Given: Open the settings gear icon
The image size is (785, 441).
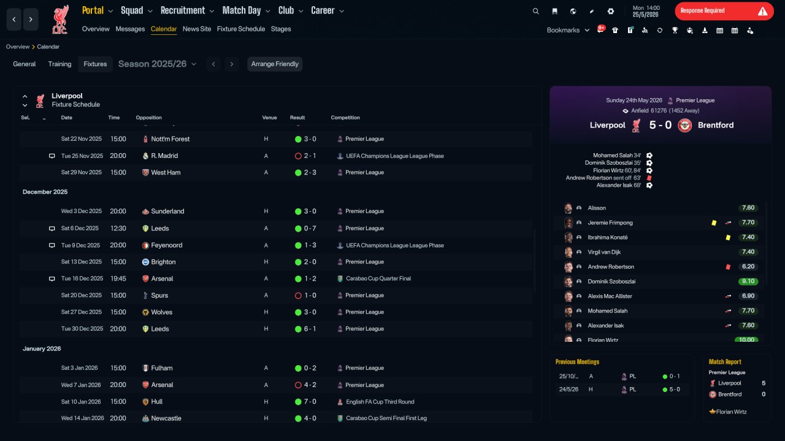Looking at the screenshot, I should point(610,11).
